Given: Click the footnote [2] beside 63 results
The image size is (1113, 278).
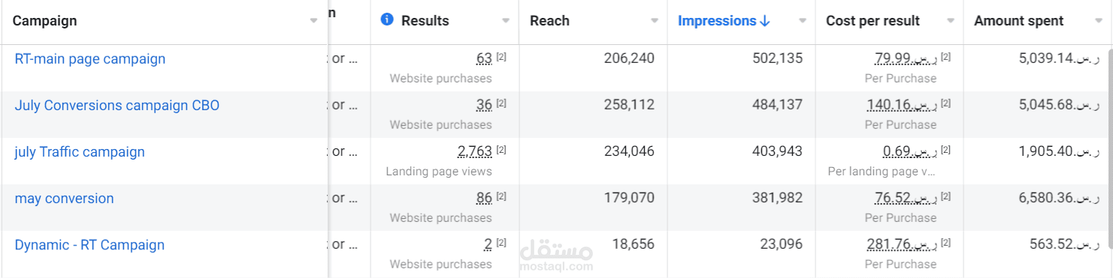Looking at the screenshot, I should tap(501, 56).
